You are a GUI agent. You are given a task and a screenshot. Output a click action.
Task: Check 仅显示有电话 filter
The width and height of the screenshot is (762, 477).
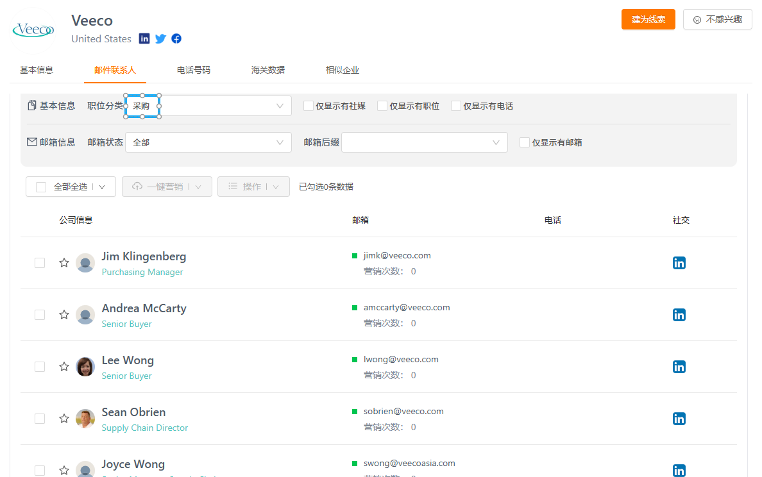(x=456, y=106)
